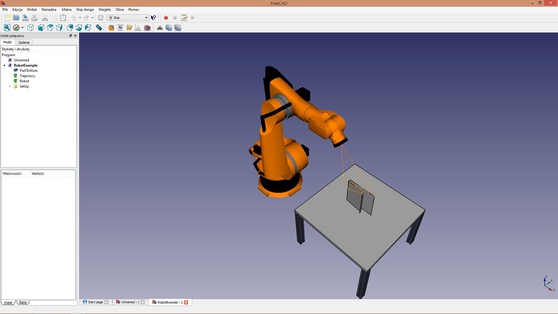
Task: Click the Execute macro play icon
Action: pos(193,18)
